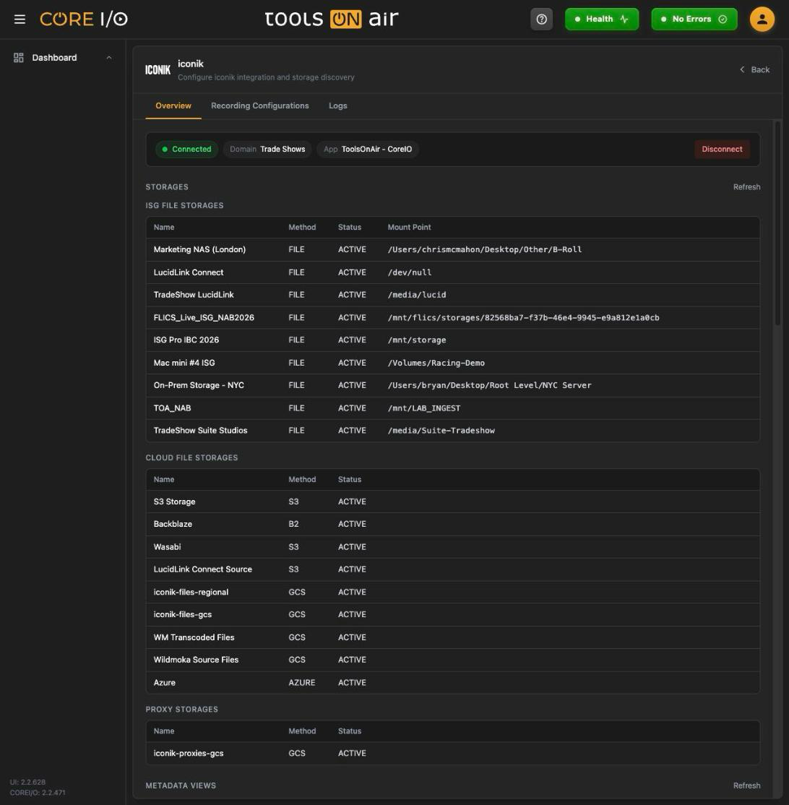Select the TradeShow LucidLink storage name
Image resolution: width=789 pixels, height=805 pixels.
(194, 295)
